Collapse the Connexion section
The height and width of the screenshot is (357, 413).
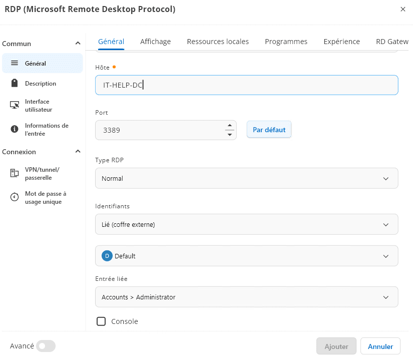78,152
